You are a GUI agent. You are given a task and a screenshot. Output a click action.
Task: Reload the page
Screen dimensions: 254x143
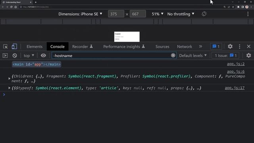click(x=12, y=7)
